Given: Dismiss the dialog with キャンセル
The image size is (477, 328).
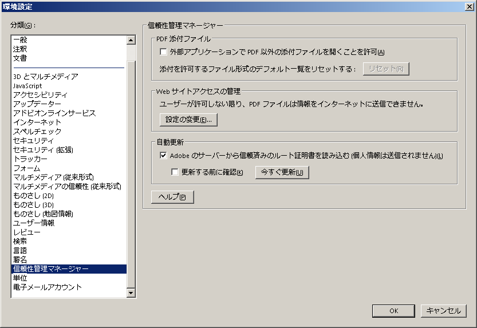Looking at the screenshot, I should [443, 311].
